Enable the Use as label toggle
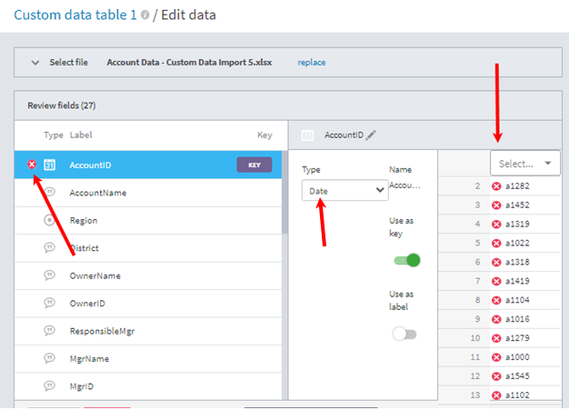Screen dimensions: 569x410 (x=404, y=334)
